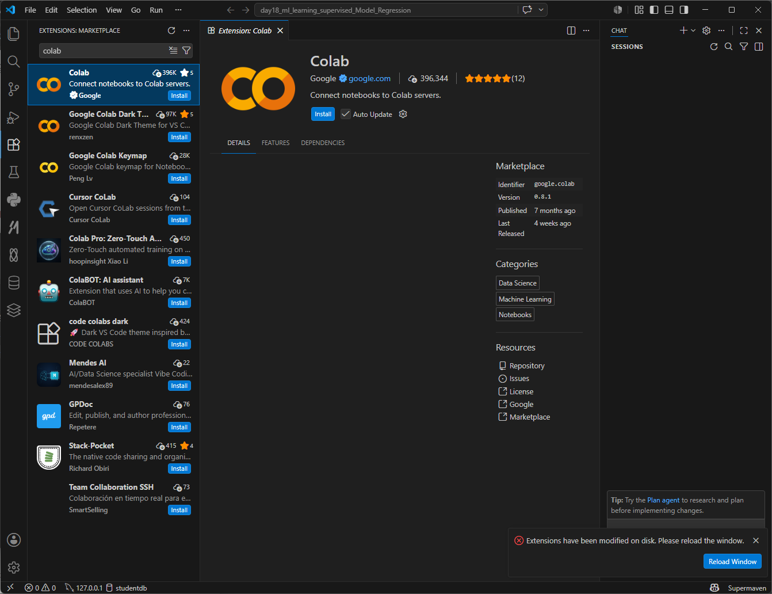Install Google Colab Keymap extension
This screenshot has height=594, width=772.
(x=179, y=178)
